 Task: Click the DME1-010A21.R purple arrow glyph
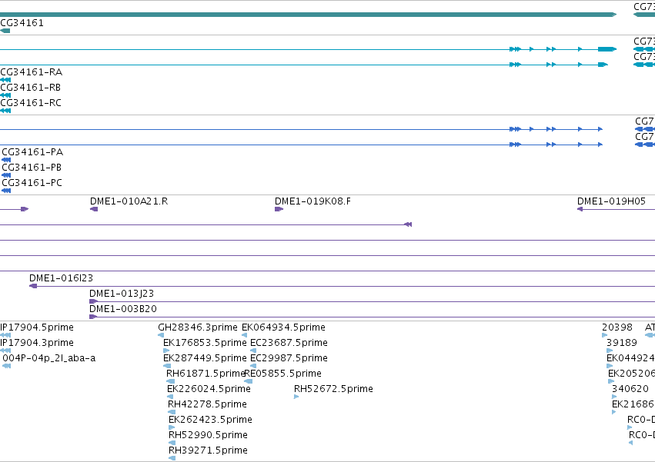94,209
